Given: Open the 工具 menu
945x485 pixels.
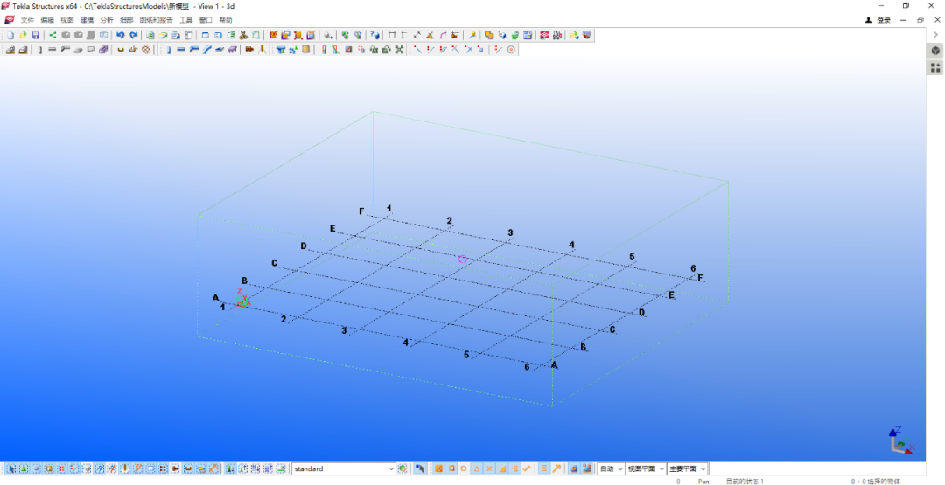Looking at the screenshot, I should 185,20.
